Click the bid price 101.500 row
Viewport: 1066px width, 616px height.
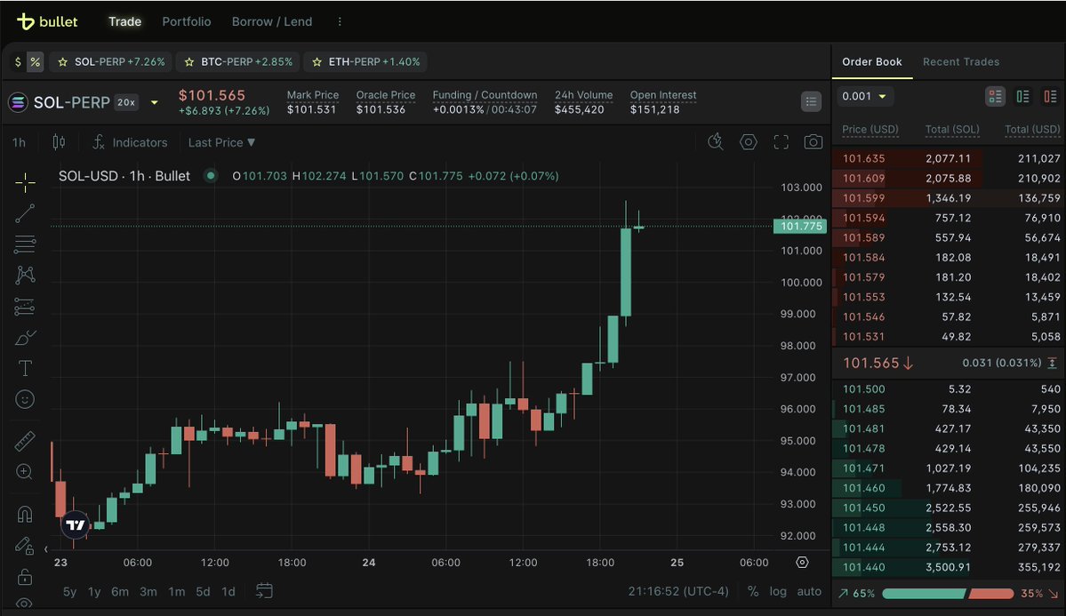[x=949, y=389]
